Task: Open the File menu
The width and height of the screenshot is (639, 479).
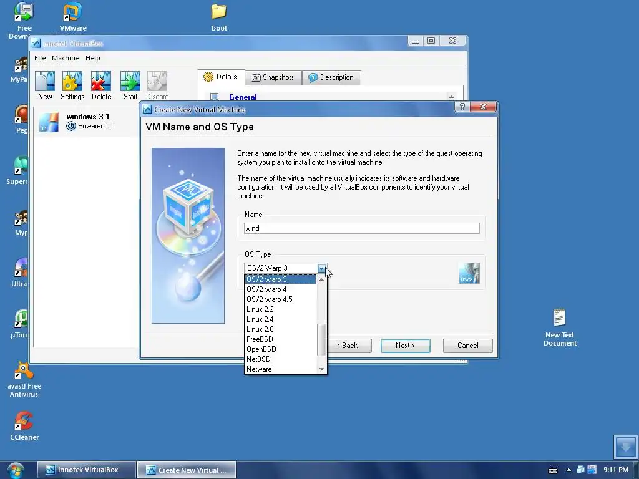Action: (x=40, y=58)
